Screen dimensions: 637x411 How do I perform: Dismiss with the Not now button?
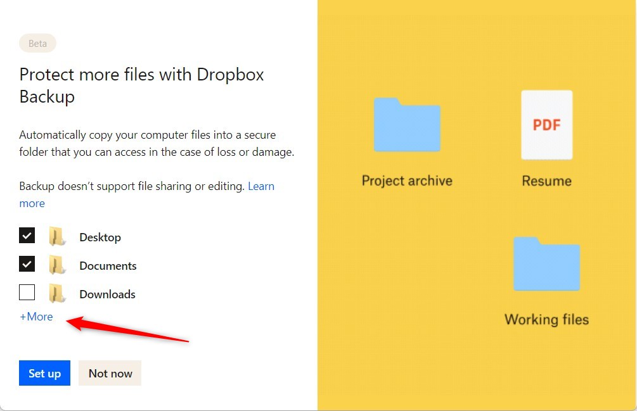(x=110, y=373)
